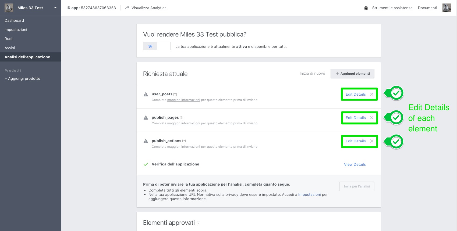Go to Dashboard in the sidebar
Screen dimensions: 457x231
pos(14,20)
